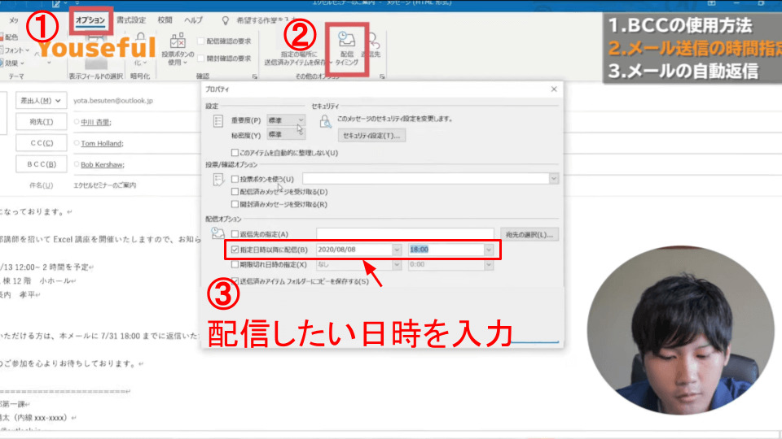Check 配信済みメッセージを受け取る(D)
The height and width of the screenshot is (439, 782).
[235, 192]
